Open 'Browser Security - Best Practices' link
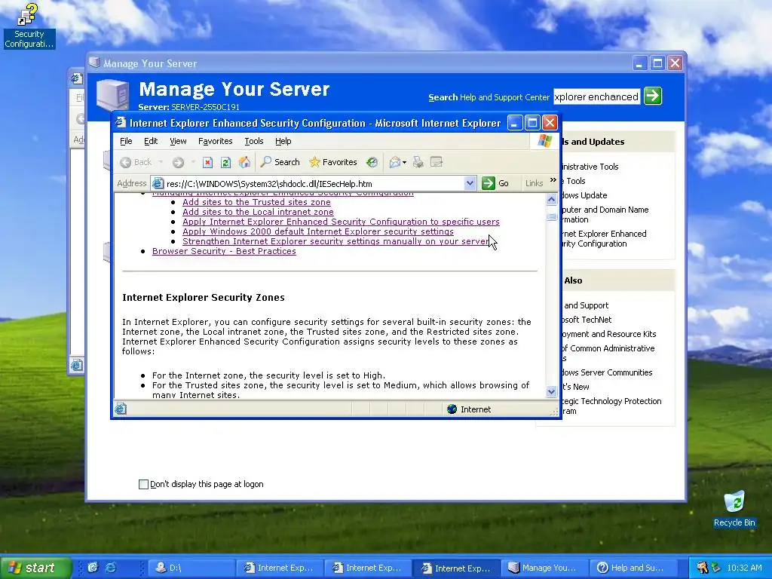772x579 pixels. (x=224, y=251)
